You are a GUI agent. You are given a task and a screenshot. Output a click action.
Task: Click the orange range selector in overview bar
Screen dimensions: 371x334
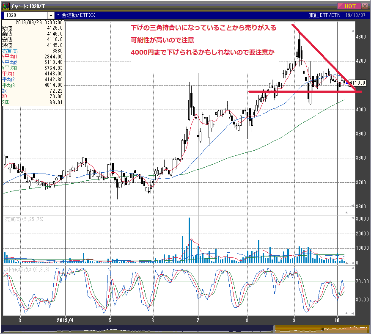[322, 328]
